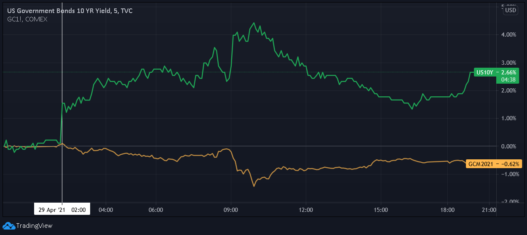Click the 0.00% price axis label
This screenshot has height=235, width=527.
[508, 146]
